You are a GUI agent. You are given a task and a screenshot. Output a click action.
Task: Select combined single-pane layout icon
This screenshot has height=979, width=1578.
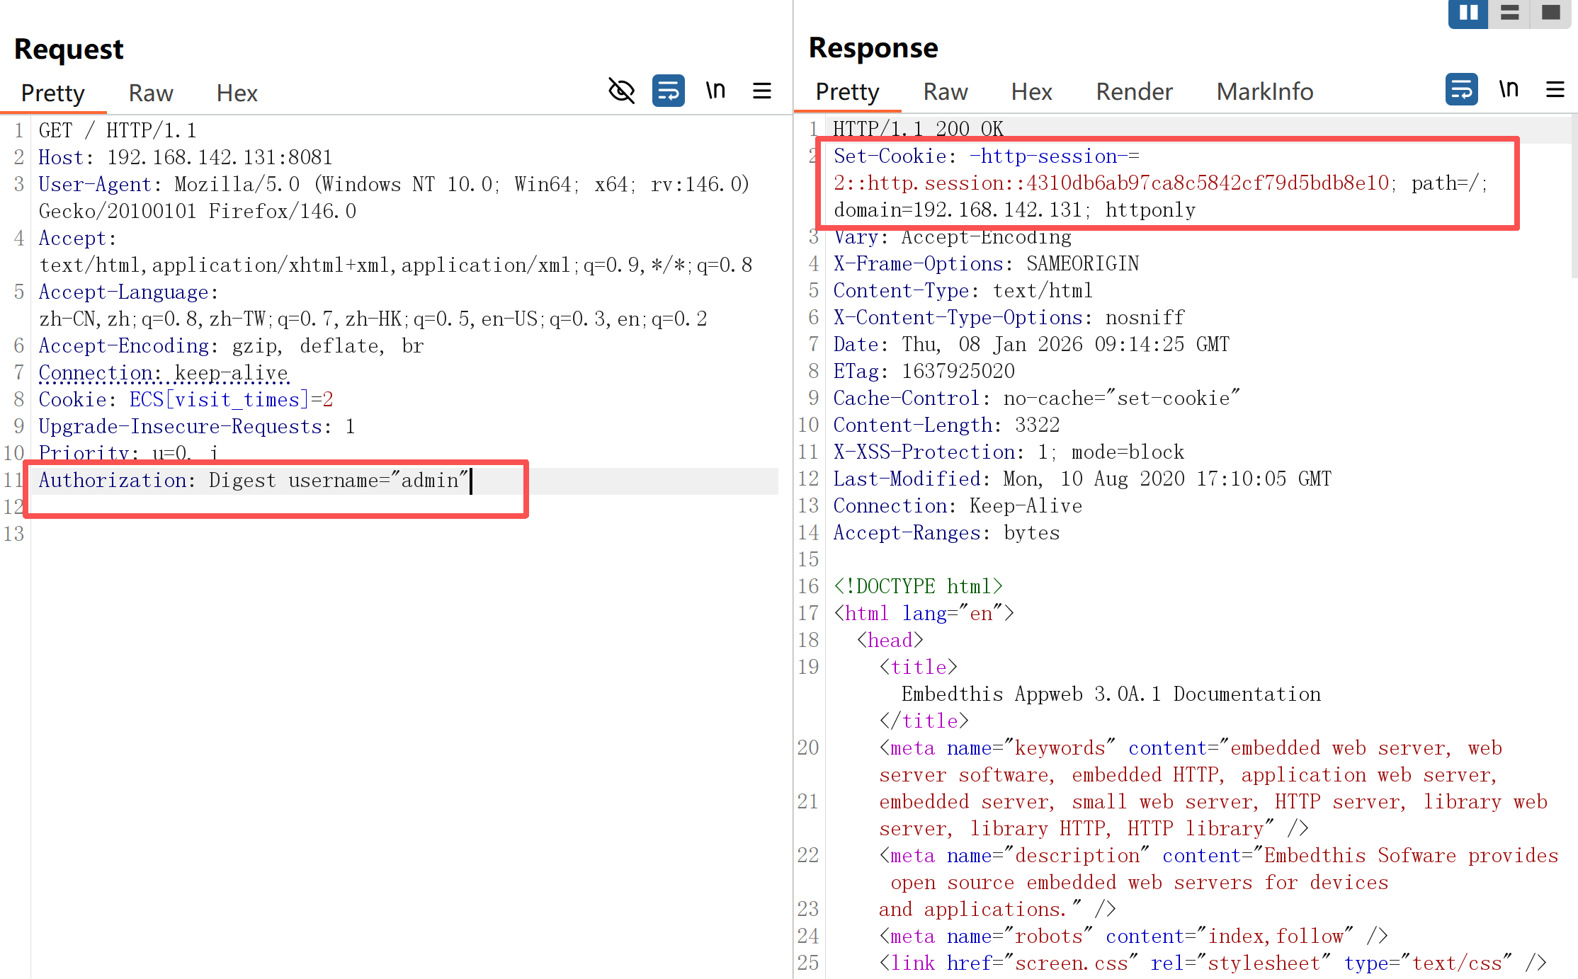(x=1550, y=13)
